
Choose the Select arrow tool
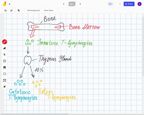click(x=4, y=55)
